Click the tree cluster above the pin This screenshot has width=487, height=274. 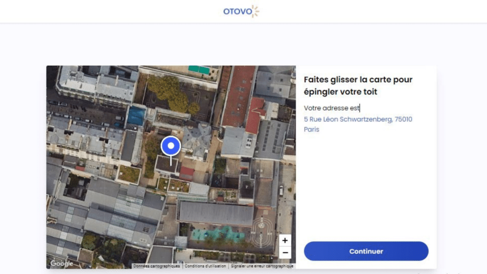[170, 92]
